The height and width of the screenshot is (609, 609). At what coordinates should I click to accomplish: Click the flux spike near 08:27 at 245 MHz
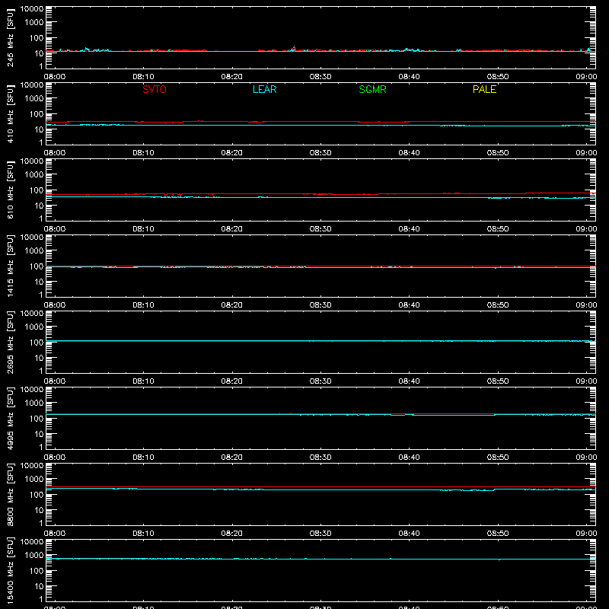click(294, 48)
